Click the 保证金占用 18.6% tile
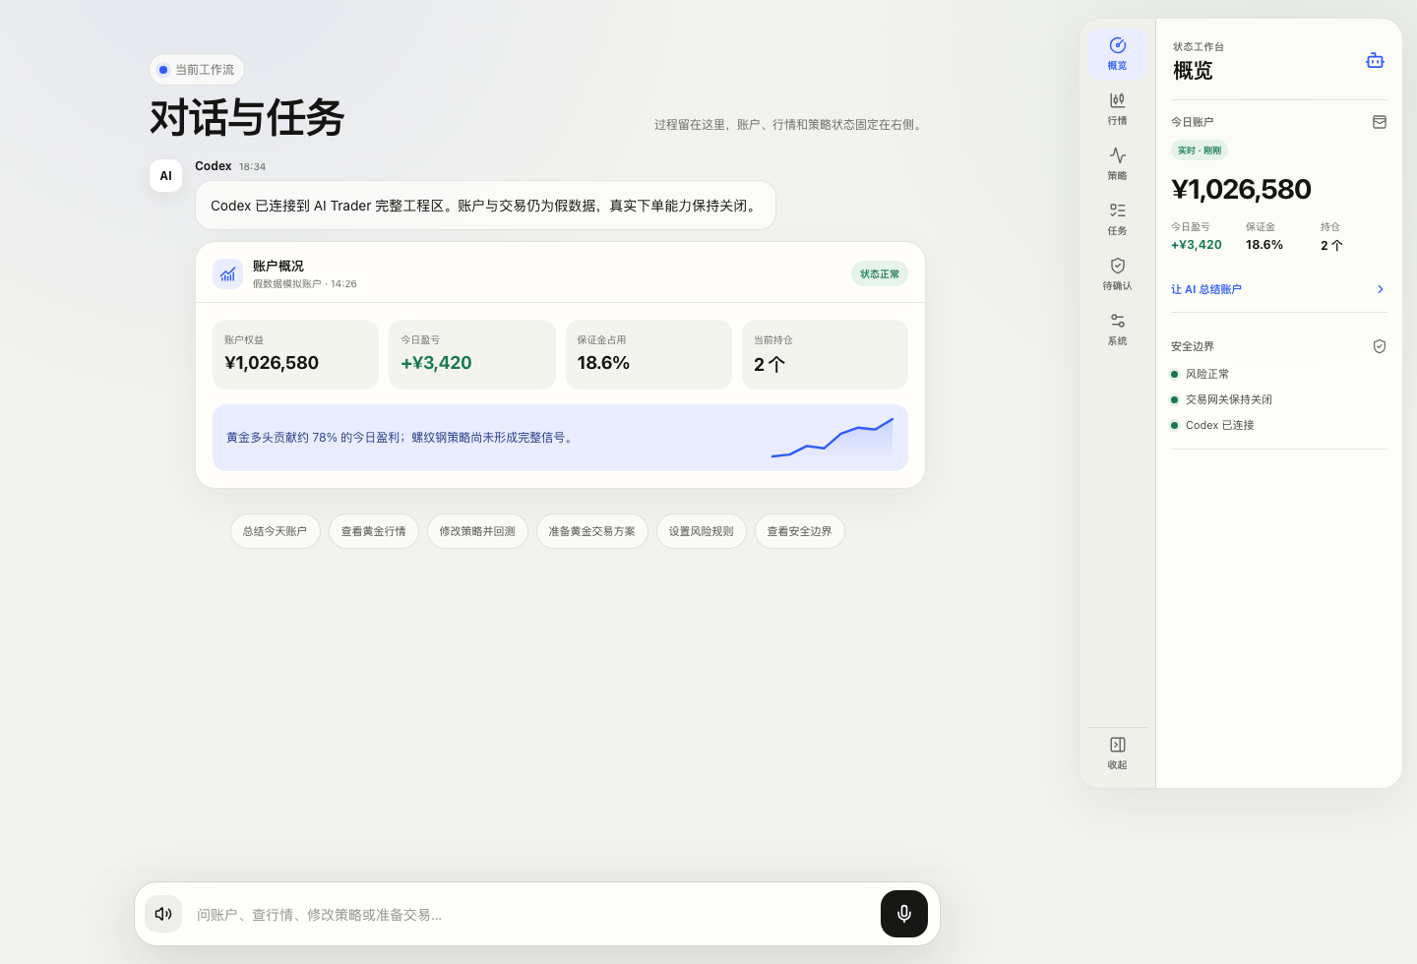The image size is (1417, 964). pyautogui.click(x=648, y=354)
